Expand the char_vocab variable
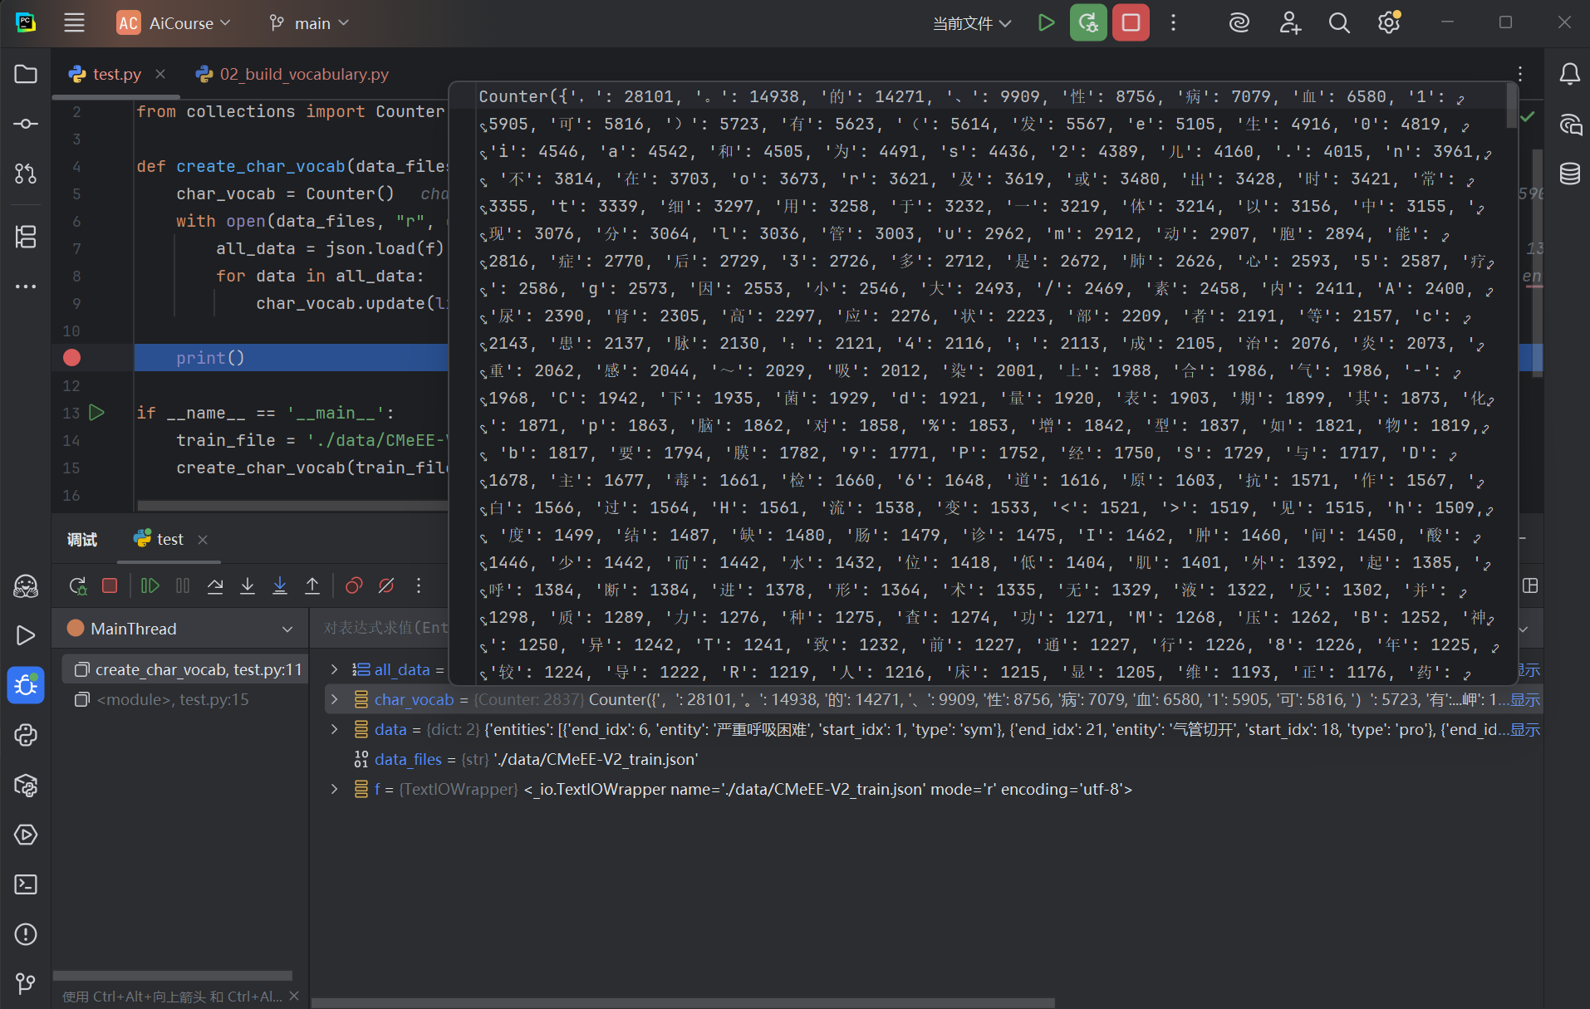 click(335, 699)
